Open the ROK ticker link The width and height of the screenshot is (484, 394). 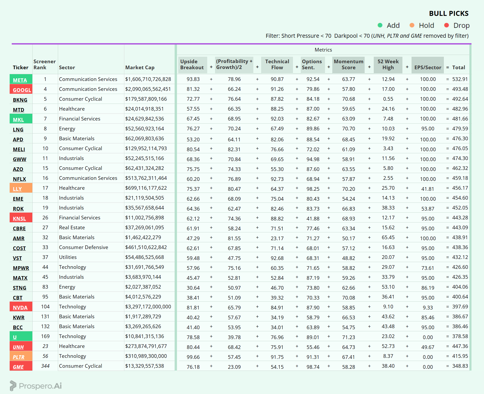click(18, 209)
